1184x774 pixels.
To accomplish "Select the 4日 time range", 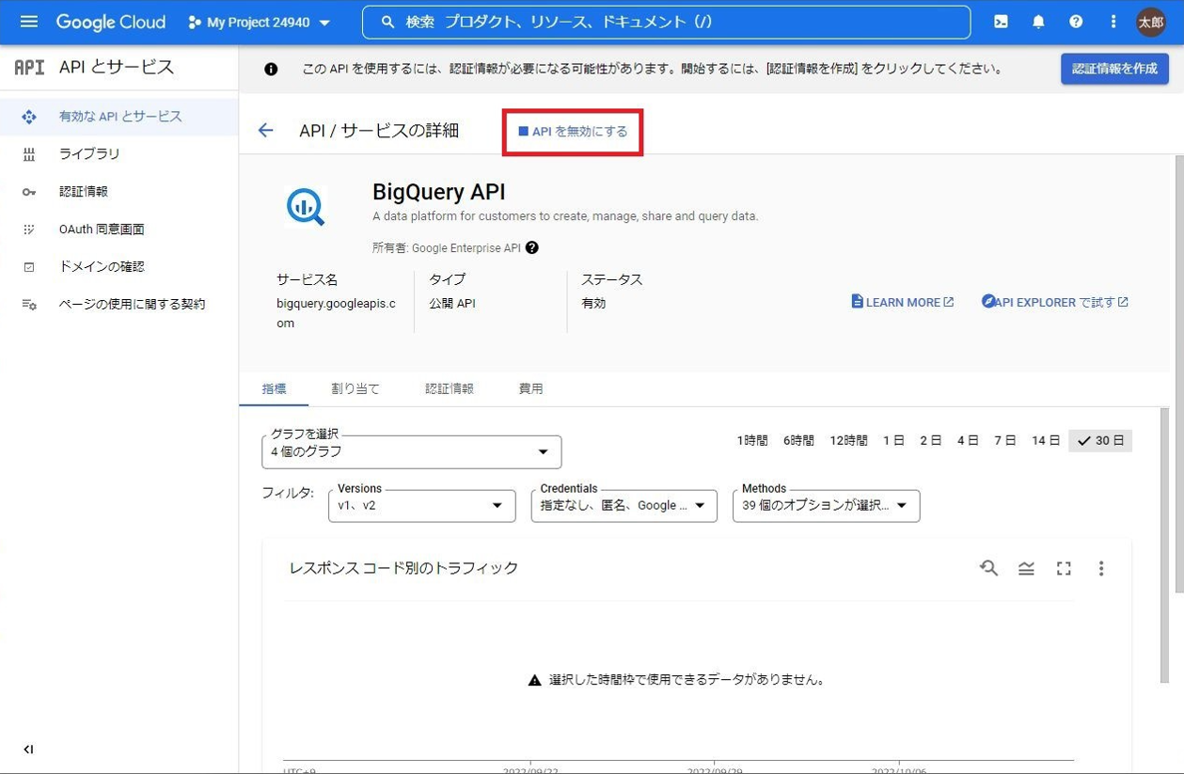I will pyautogui.click(x=968, y=440).
